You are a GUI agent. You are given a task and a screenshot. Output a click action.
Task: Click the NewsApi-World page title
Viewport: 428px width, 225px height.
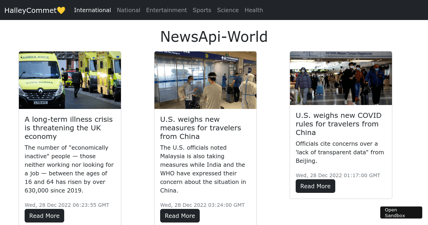214,36
